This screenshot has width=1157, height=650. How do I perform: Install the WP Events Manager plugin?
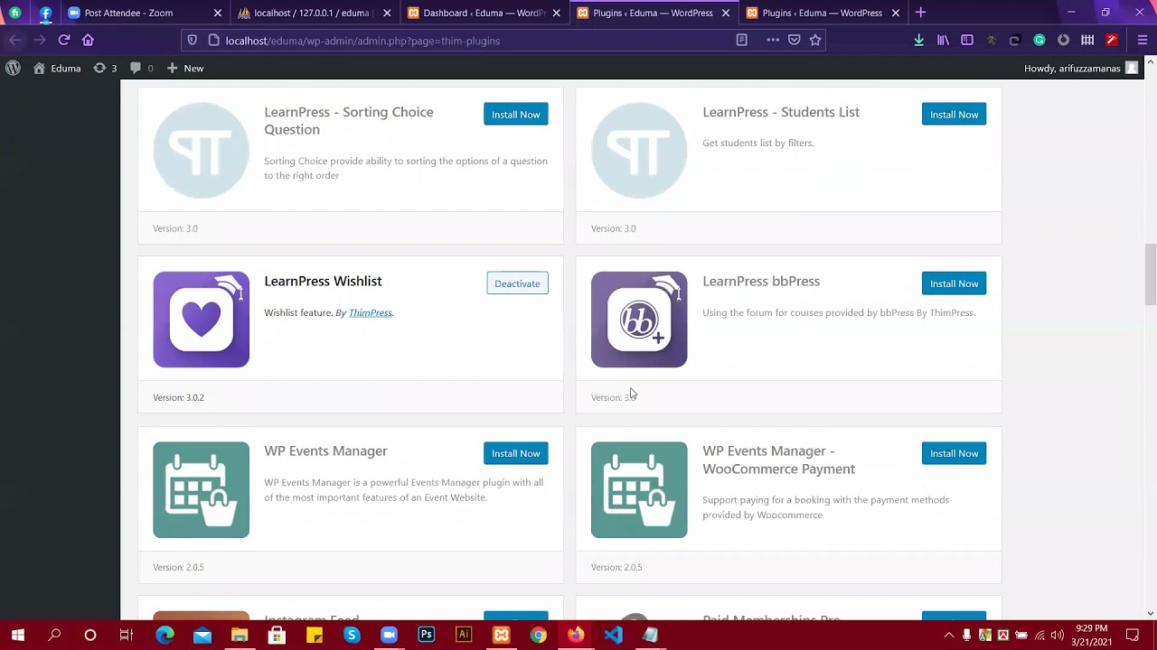516,453
